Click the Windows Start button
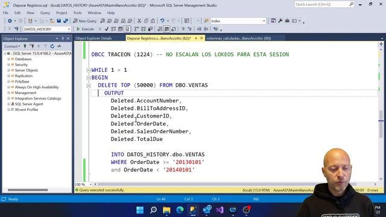This screenshot has height=217, width=386. pyautogui.click(x=140, y=210)
